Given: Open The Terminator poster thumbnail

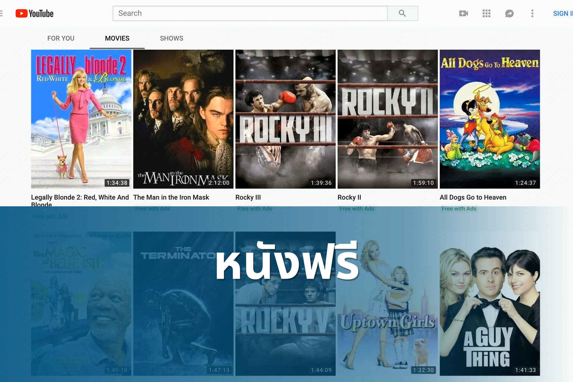Looking at the screenshot, I should (x=183, y=304).
